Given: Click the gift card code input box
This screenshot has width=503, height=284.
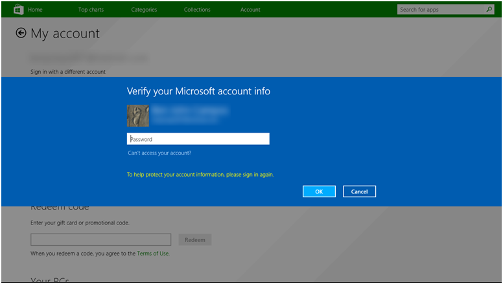Looking at the screenshot, I should click(100, 240).
